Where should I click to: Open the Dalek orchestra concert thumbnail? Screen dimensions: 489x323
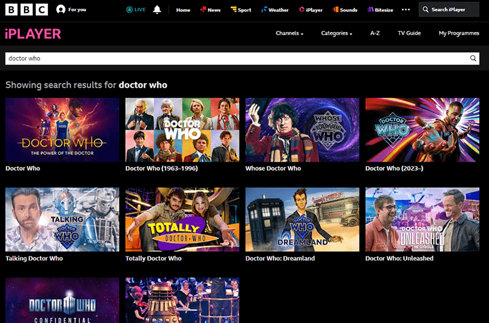pyautogui.click(x=182, y=300)
